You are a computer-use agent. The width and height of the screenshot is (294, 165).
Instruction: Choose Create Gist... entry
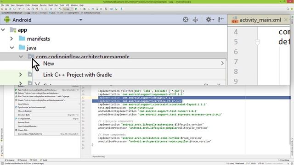click(47, 130)
